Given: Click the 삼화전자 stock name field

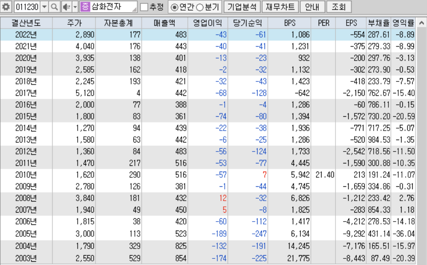Looking at the screenshot, I should [108, 7].
